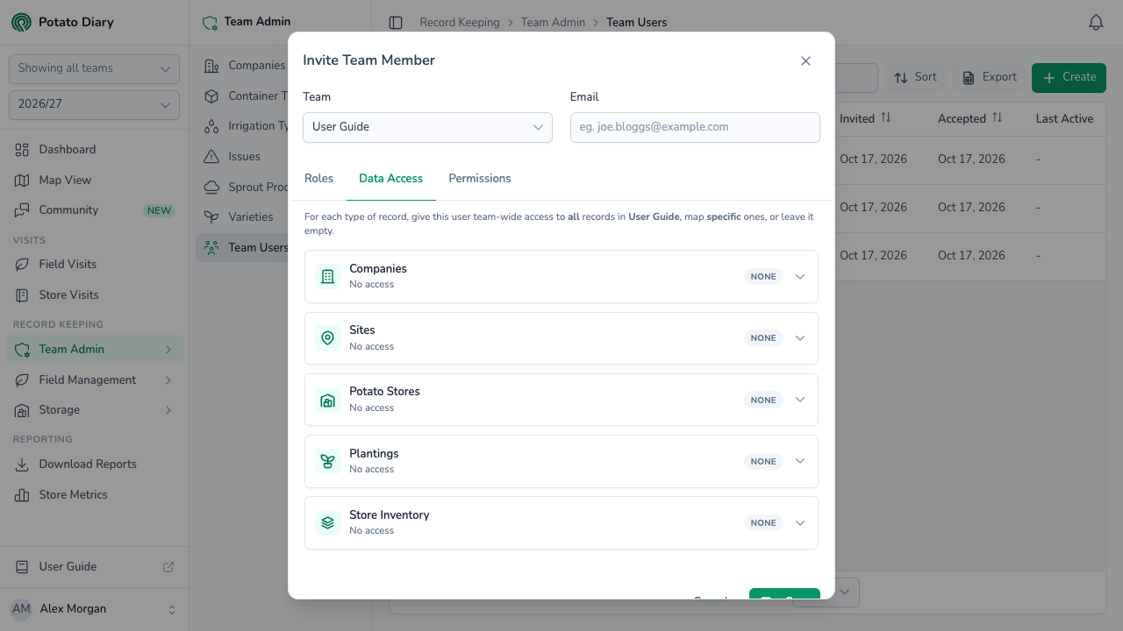Click the NONE badge for Potato Stores

tap(763, 401)
